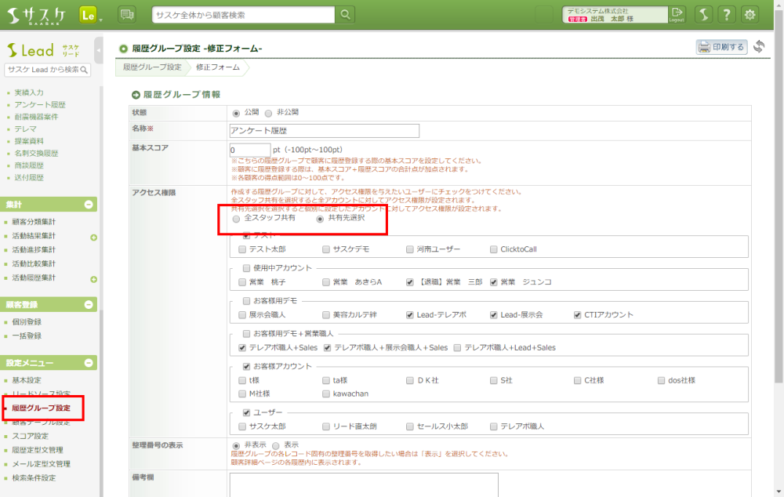The width and height of the screenshot is (784, 497).
Task: Open the settings gear icon
Action: (x=750, y=15)
